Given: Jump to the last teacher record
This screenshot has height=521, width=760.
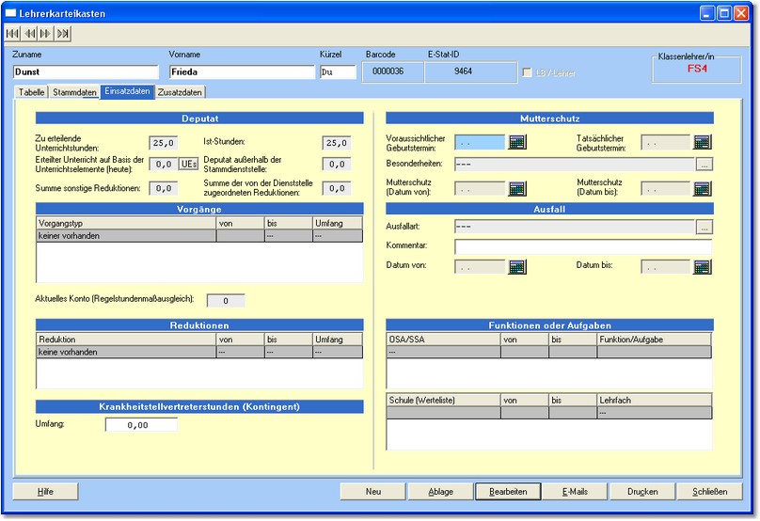Looking at the screenshot, I should point(63,34).
